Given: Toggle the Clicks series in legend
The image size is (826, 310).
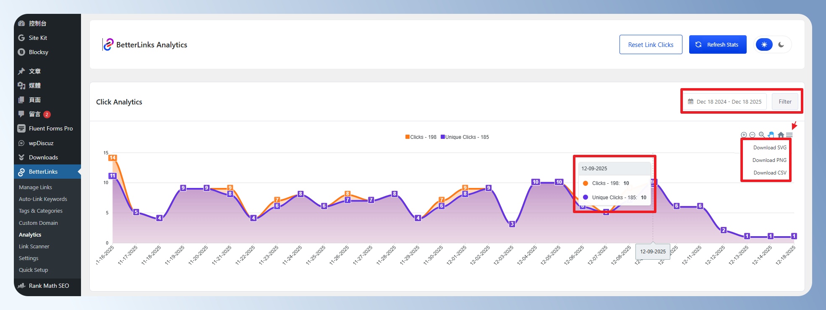Looking at the screenshot, I should tap(421, 137).
